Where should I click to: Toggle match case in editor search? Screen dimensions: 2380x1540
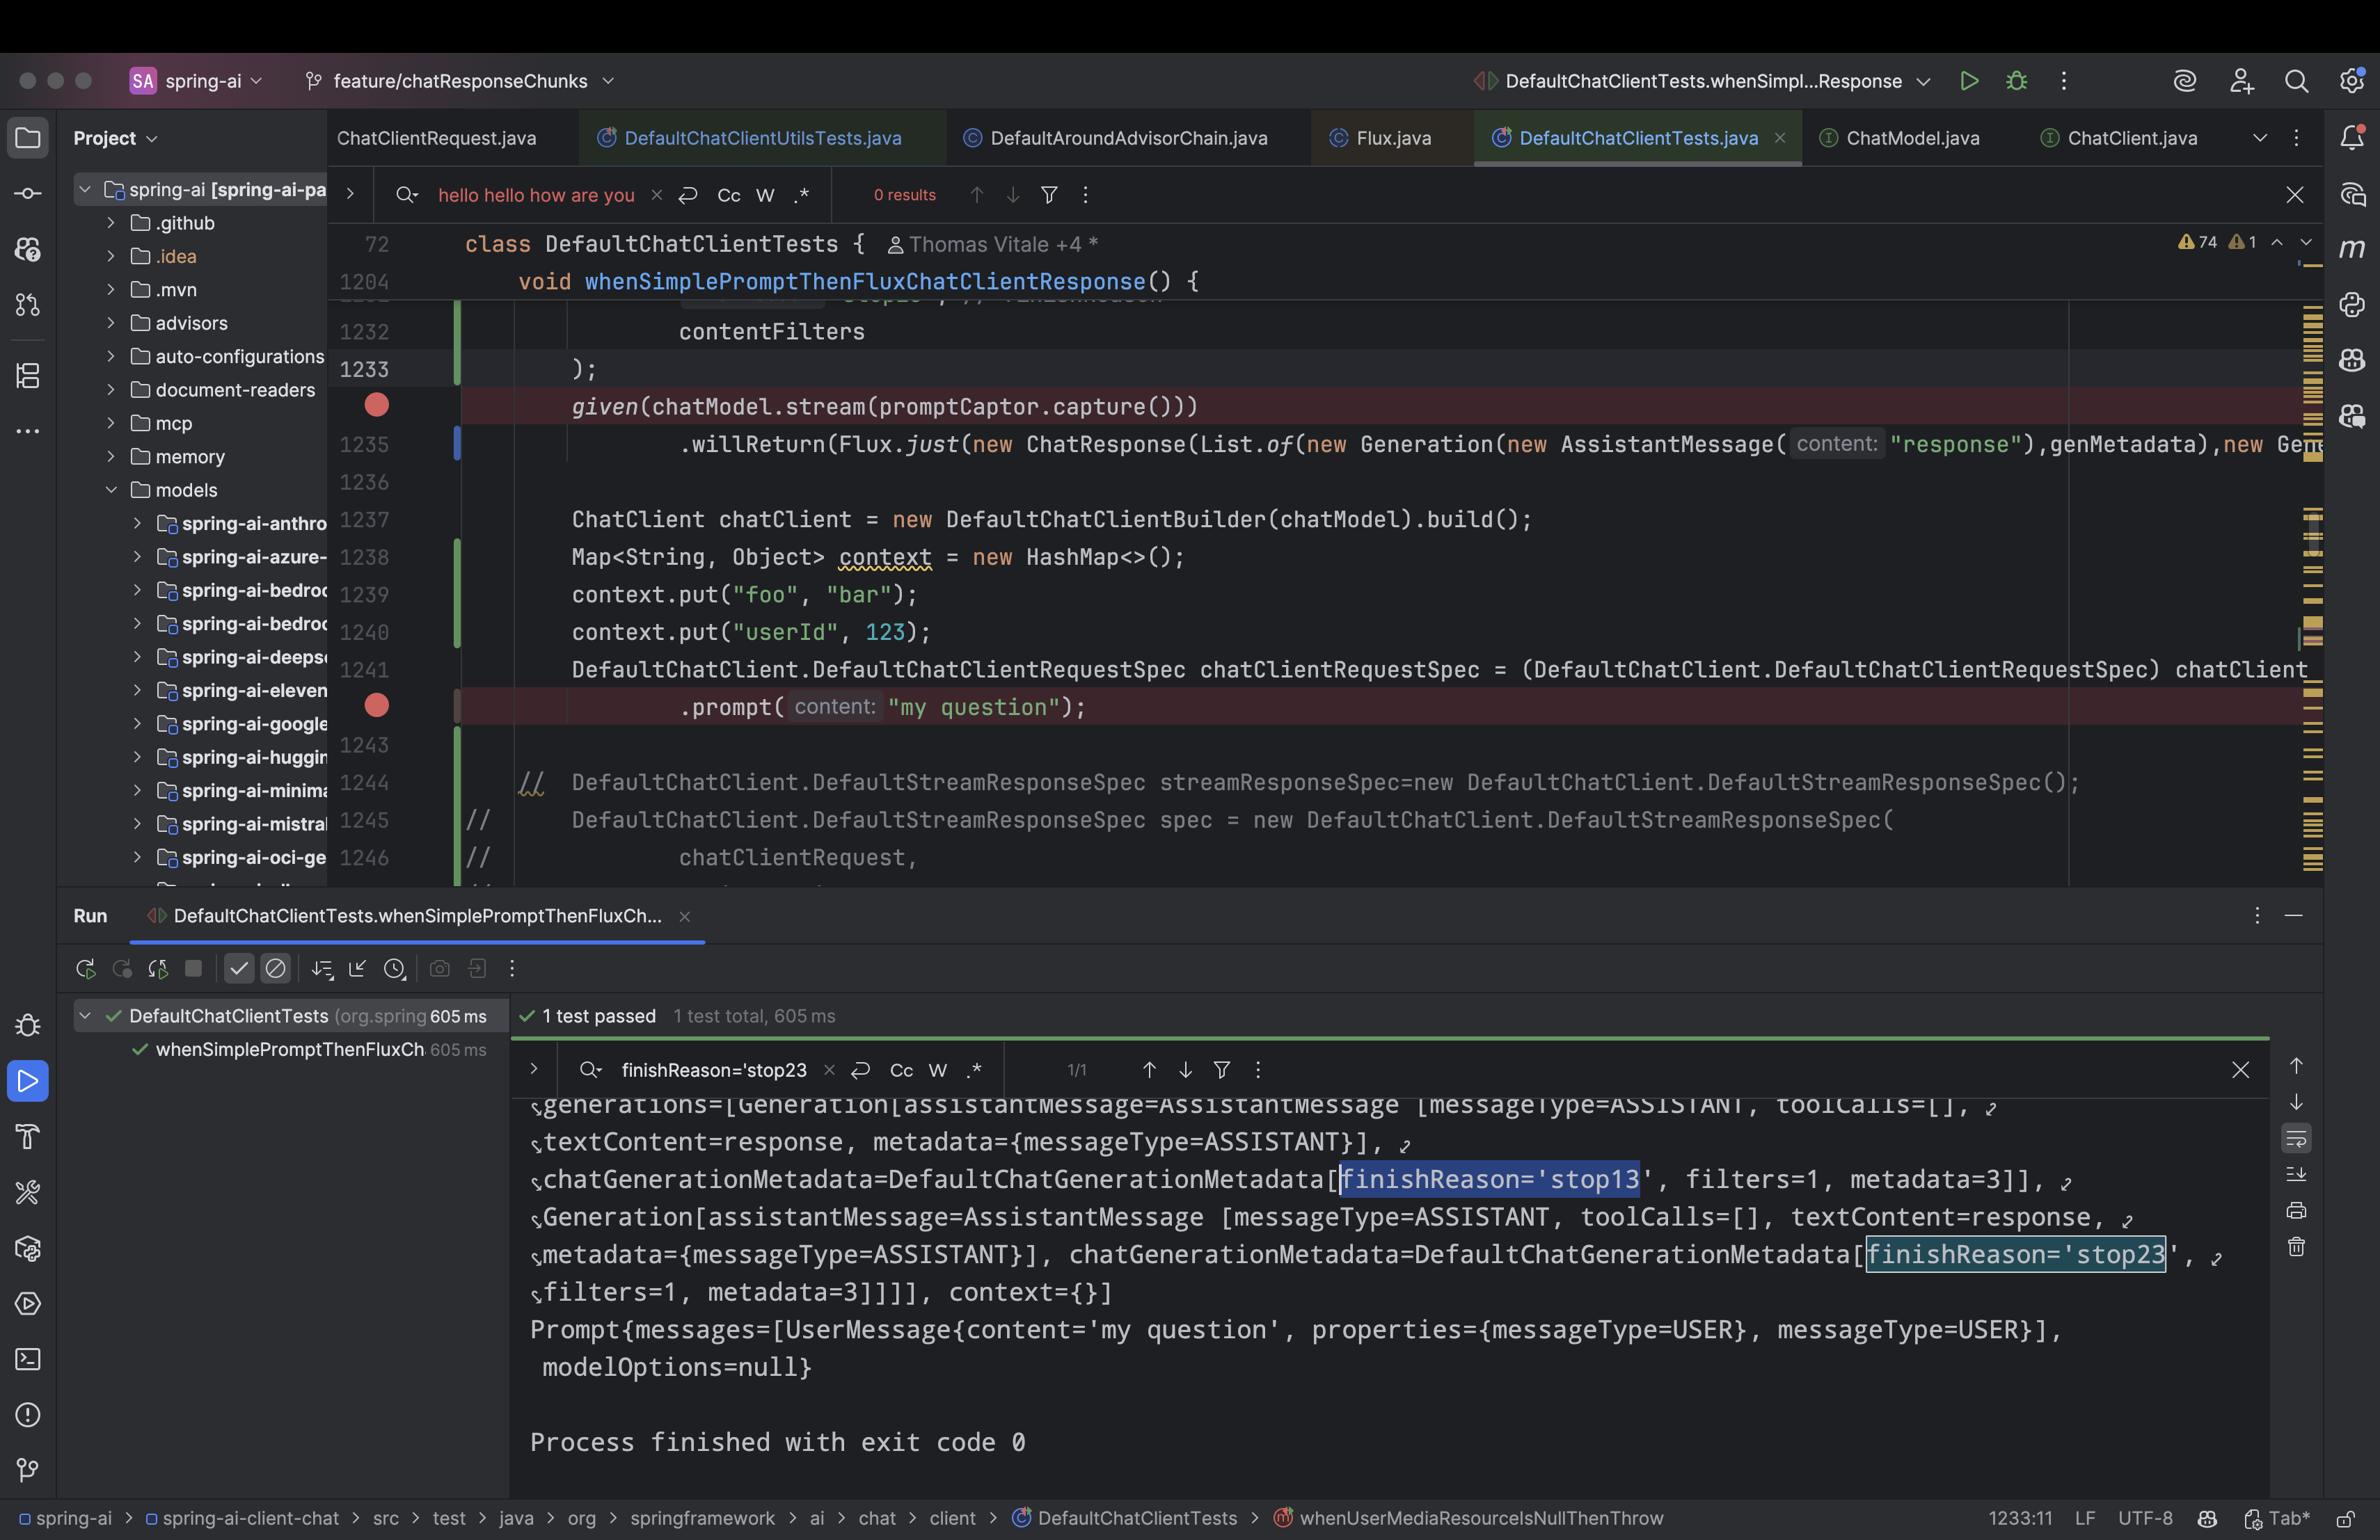(x=729, y=195)
